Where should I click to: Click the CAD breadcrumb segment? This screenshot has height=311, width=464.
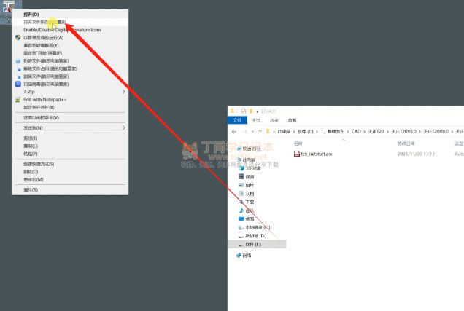click(x=356, y=132)
